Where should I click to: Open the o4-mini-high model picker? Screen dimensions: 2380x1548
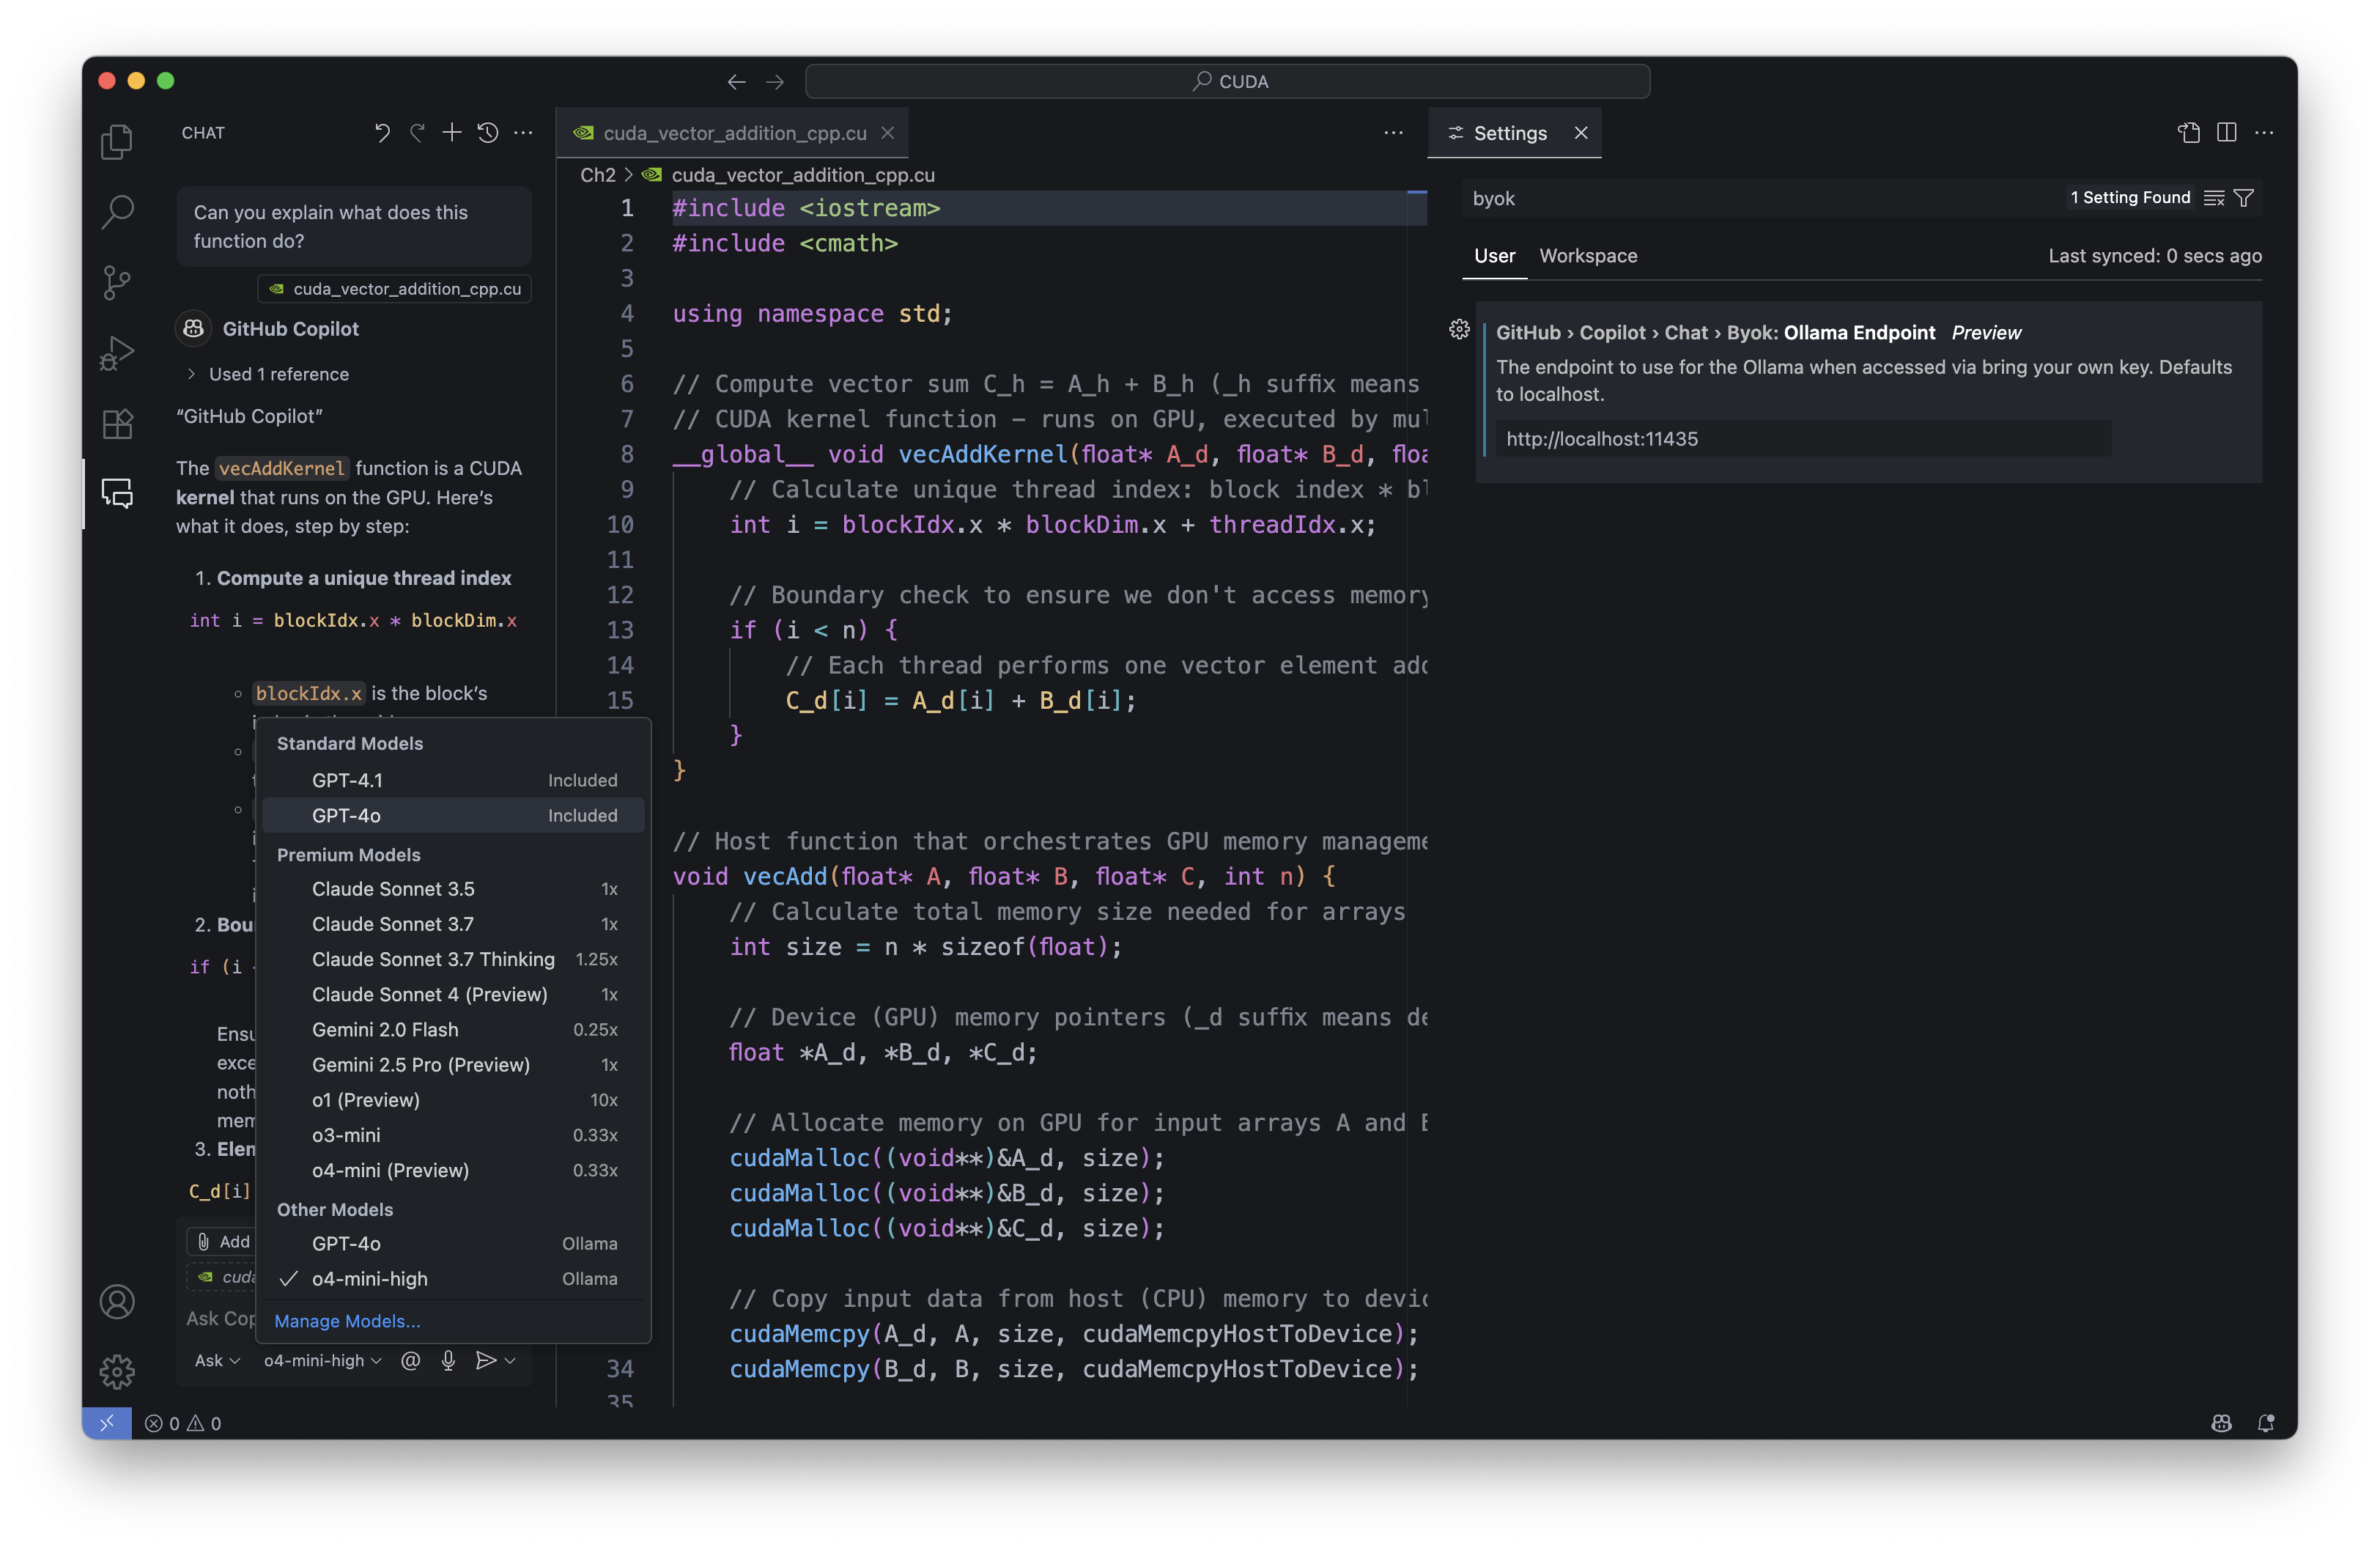click(x=322, y=1360)
